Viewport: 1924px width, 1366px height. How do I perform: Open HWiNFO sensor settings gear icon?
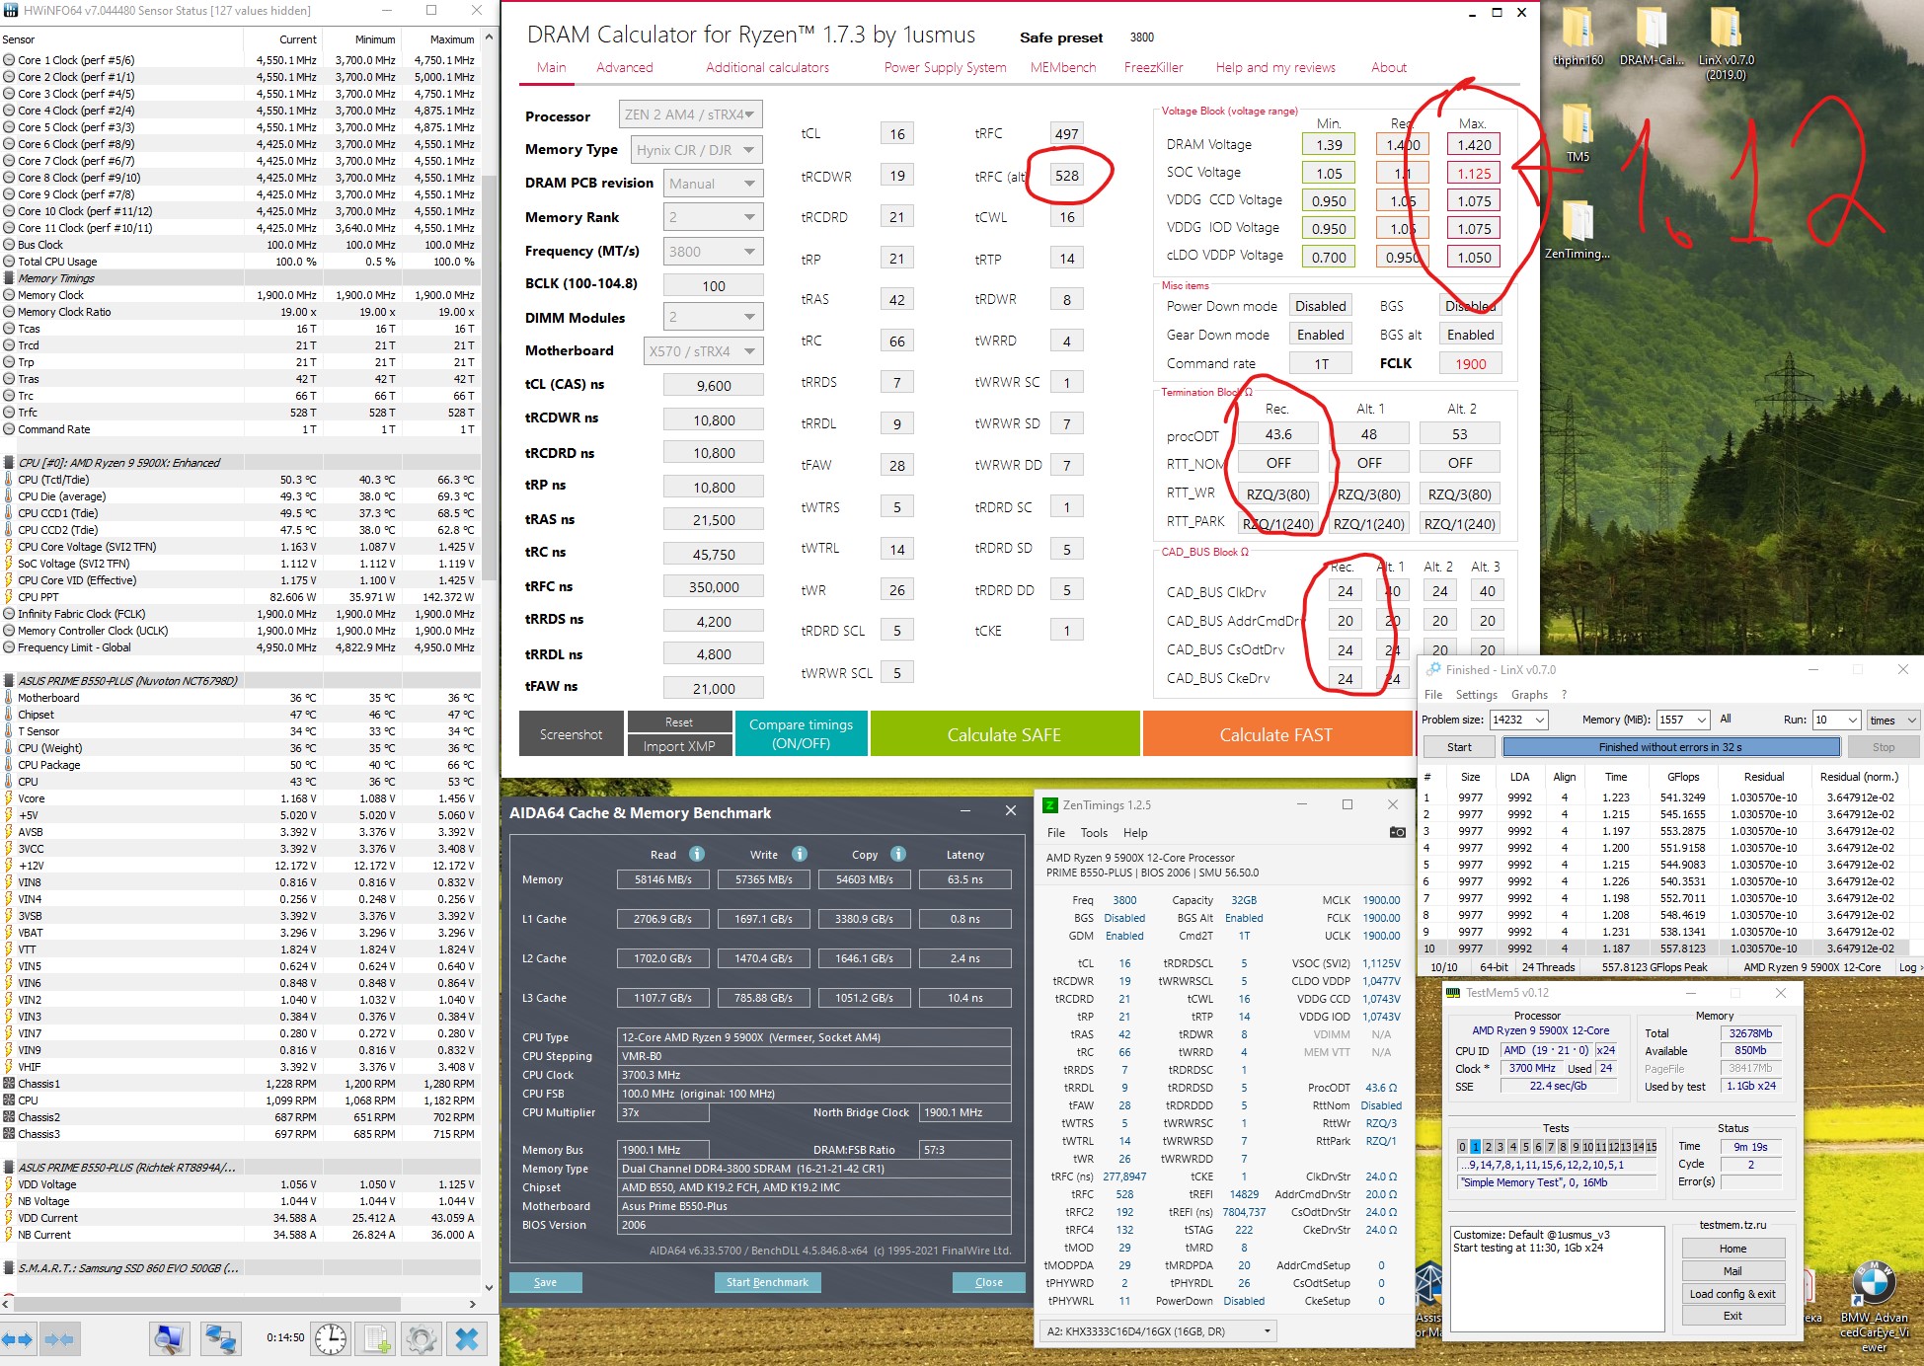click(422, 1339)
